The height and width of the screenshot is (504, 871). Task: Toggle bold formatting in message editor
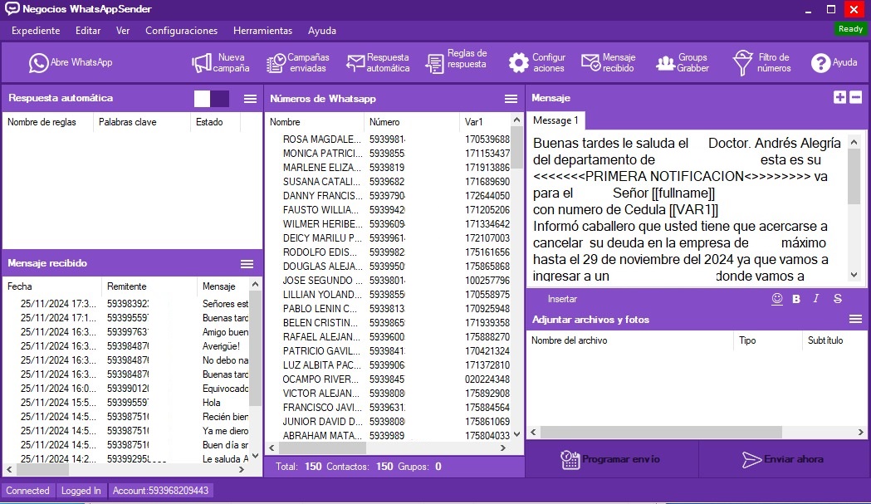tap(796, 299)
